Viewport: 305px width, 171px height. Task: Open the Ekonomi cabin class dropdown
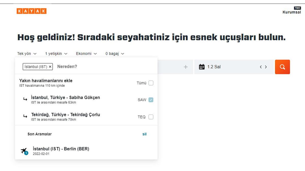86,53
